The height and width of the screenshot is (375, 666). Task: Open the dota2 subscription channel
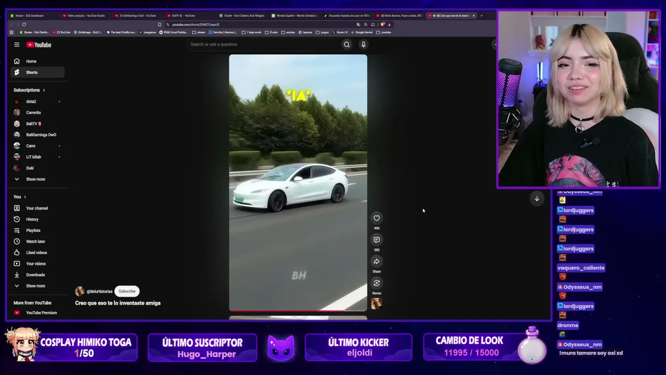pyautogui.click(x=36, y=102)
